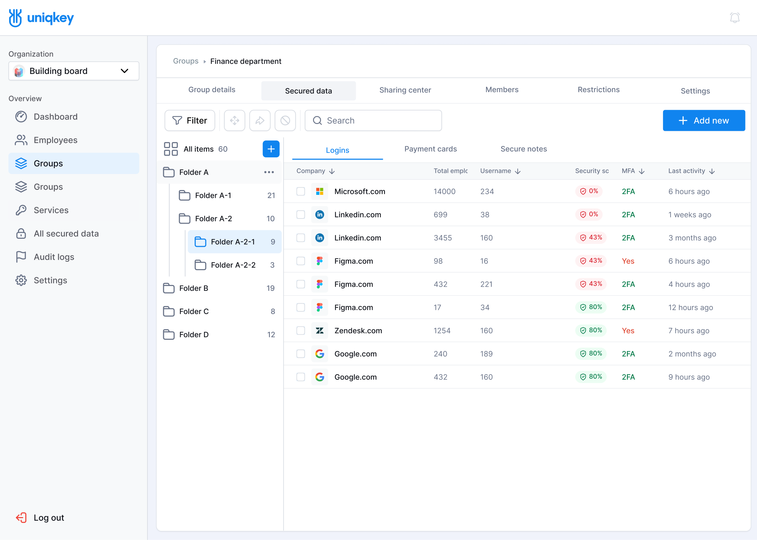Click the move items toolbar icon
Image resolution: width=757 pixels, height=540 pixels.
point(235,121)
